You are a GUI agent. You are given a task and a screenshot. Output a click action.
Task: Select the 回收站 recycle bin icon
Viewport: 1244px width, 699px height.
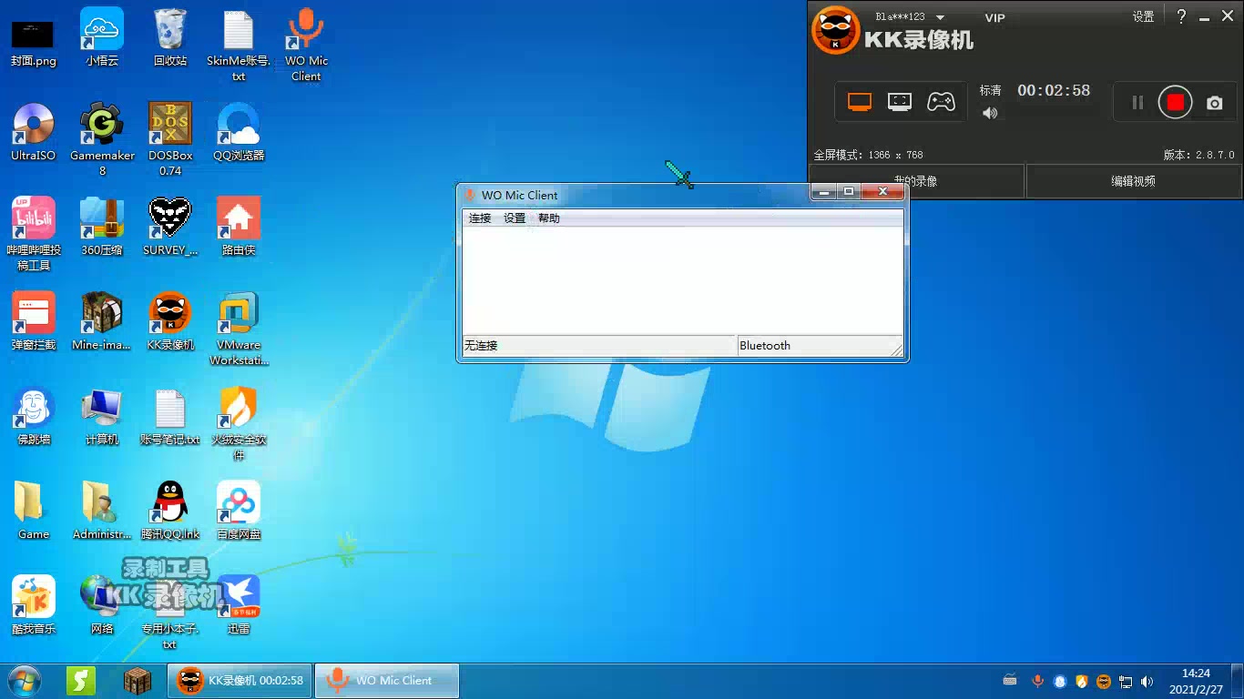point(170,38)
